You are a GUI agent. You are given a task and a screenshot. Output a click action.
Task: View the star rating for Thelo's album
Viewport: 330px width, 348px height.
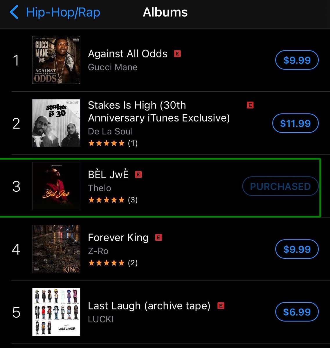pyautogui.click(x=113, y=200)
